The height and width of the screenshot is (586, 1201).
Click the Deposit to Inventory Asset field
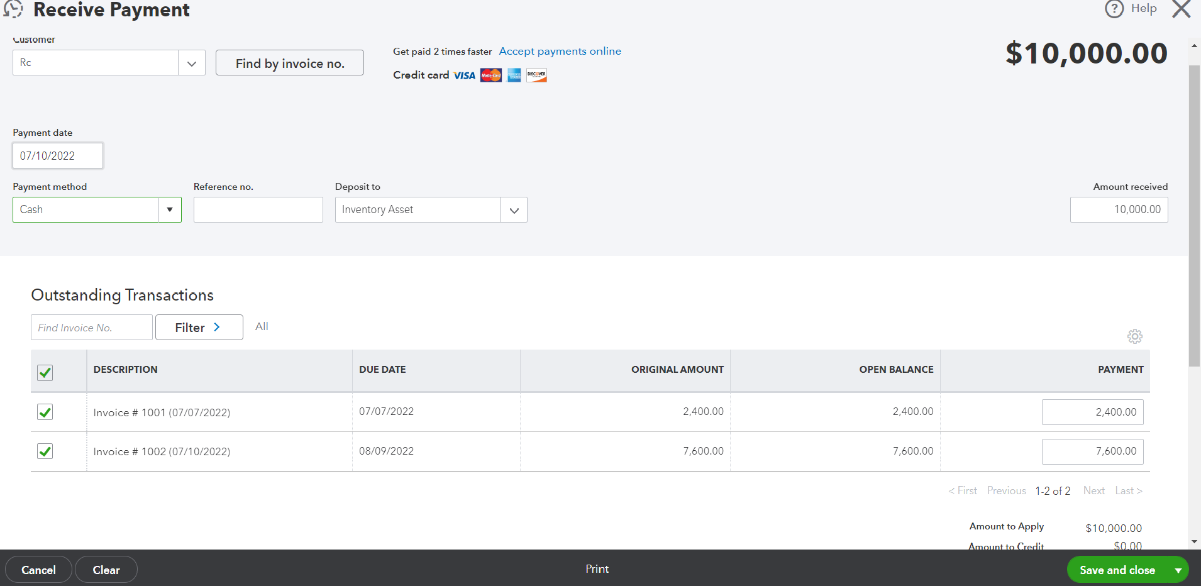coord(418,210)
